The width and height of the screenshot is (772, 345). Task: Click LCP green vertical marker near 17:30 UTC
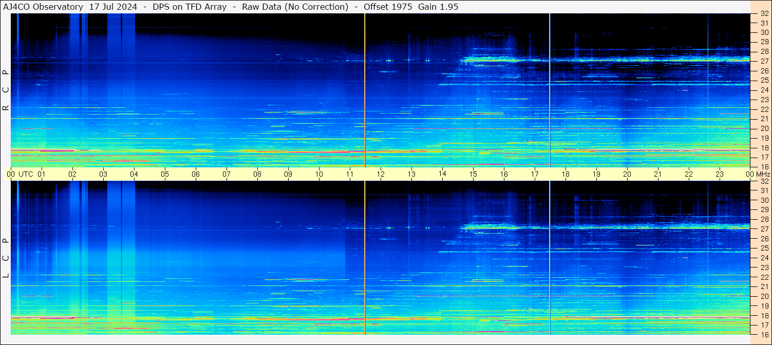pyautogui.click(x=550, y=258)
